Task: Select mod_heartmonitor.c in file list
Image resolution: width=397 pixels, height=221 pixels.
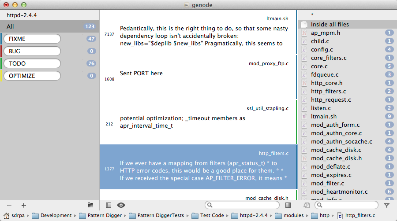Action: pyautogui.click(x=348, y=192)
